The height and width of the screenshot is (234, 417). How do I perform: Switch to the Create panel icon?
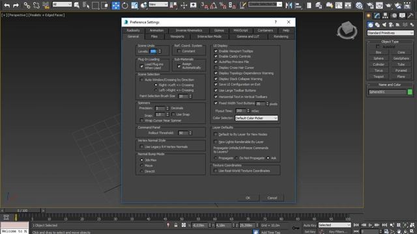(x=369, y=16)
